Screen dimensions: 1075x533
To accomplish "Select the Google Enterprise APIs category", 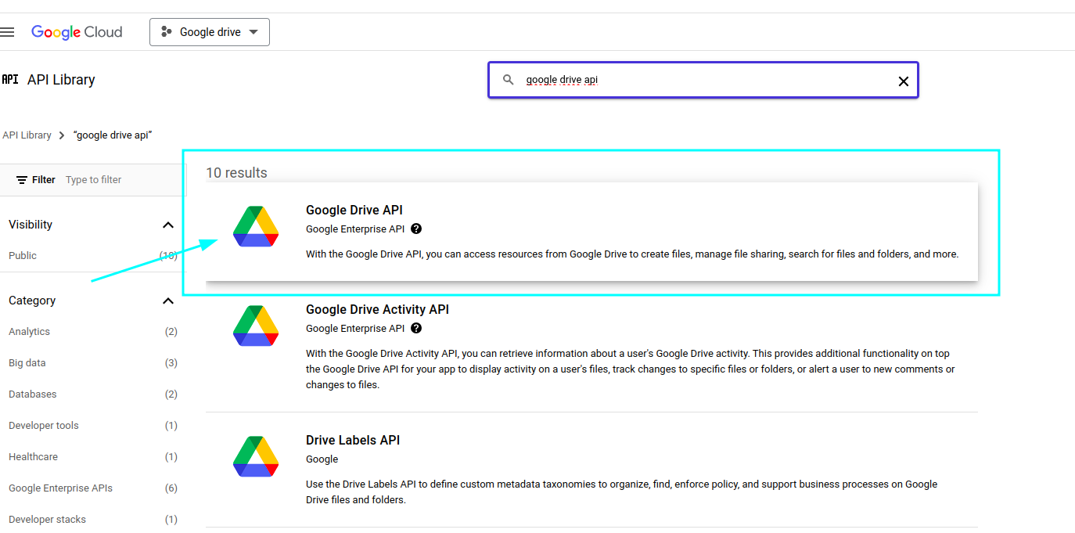I will [61, 488].
